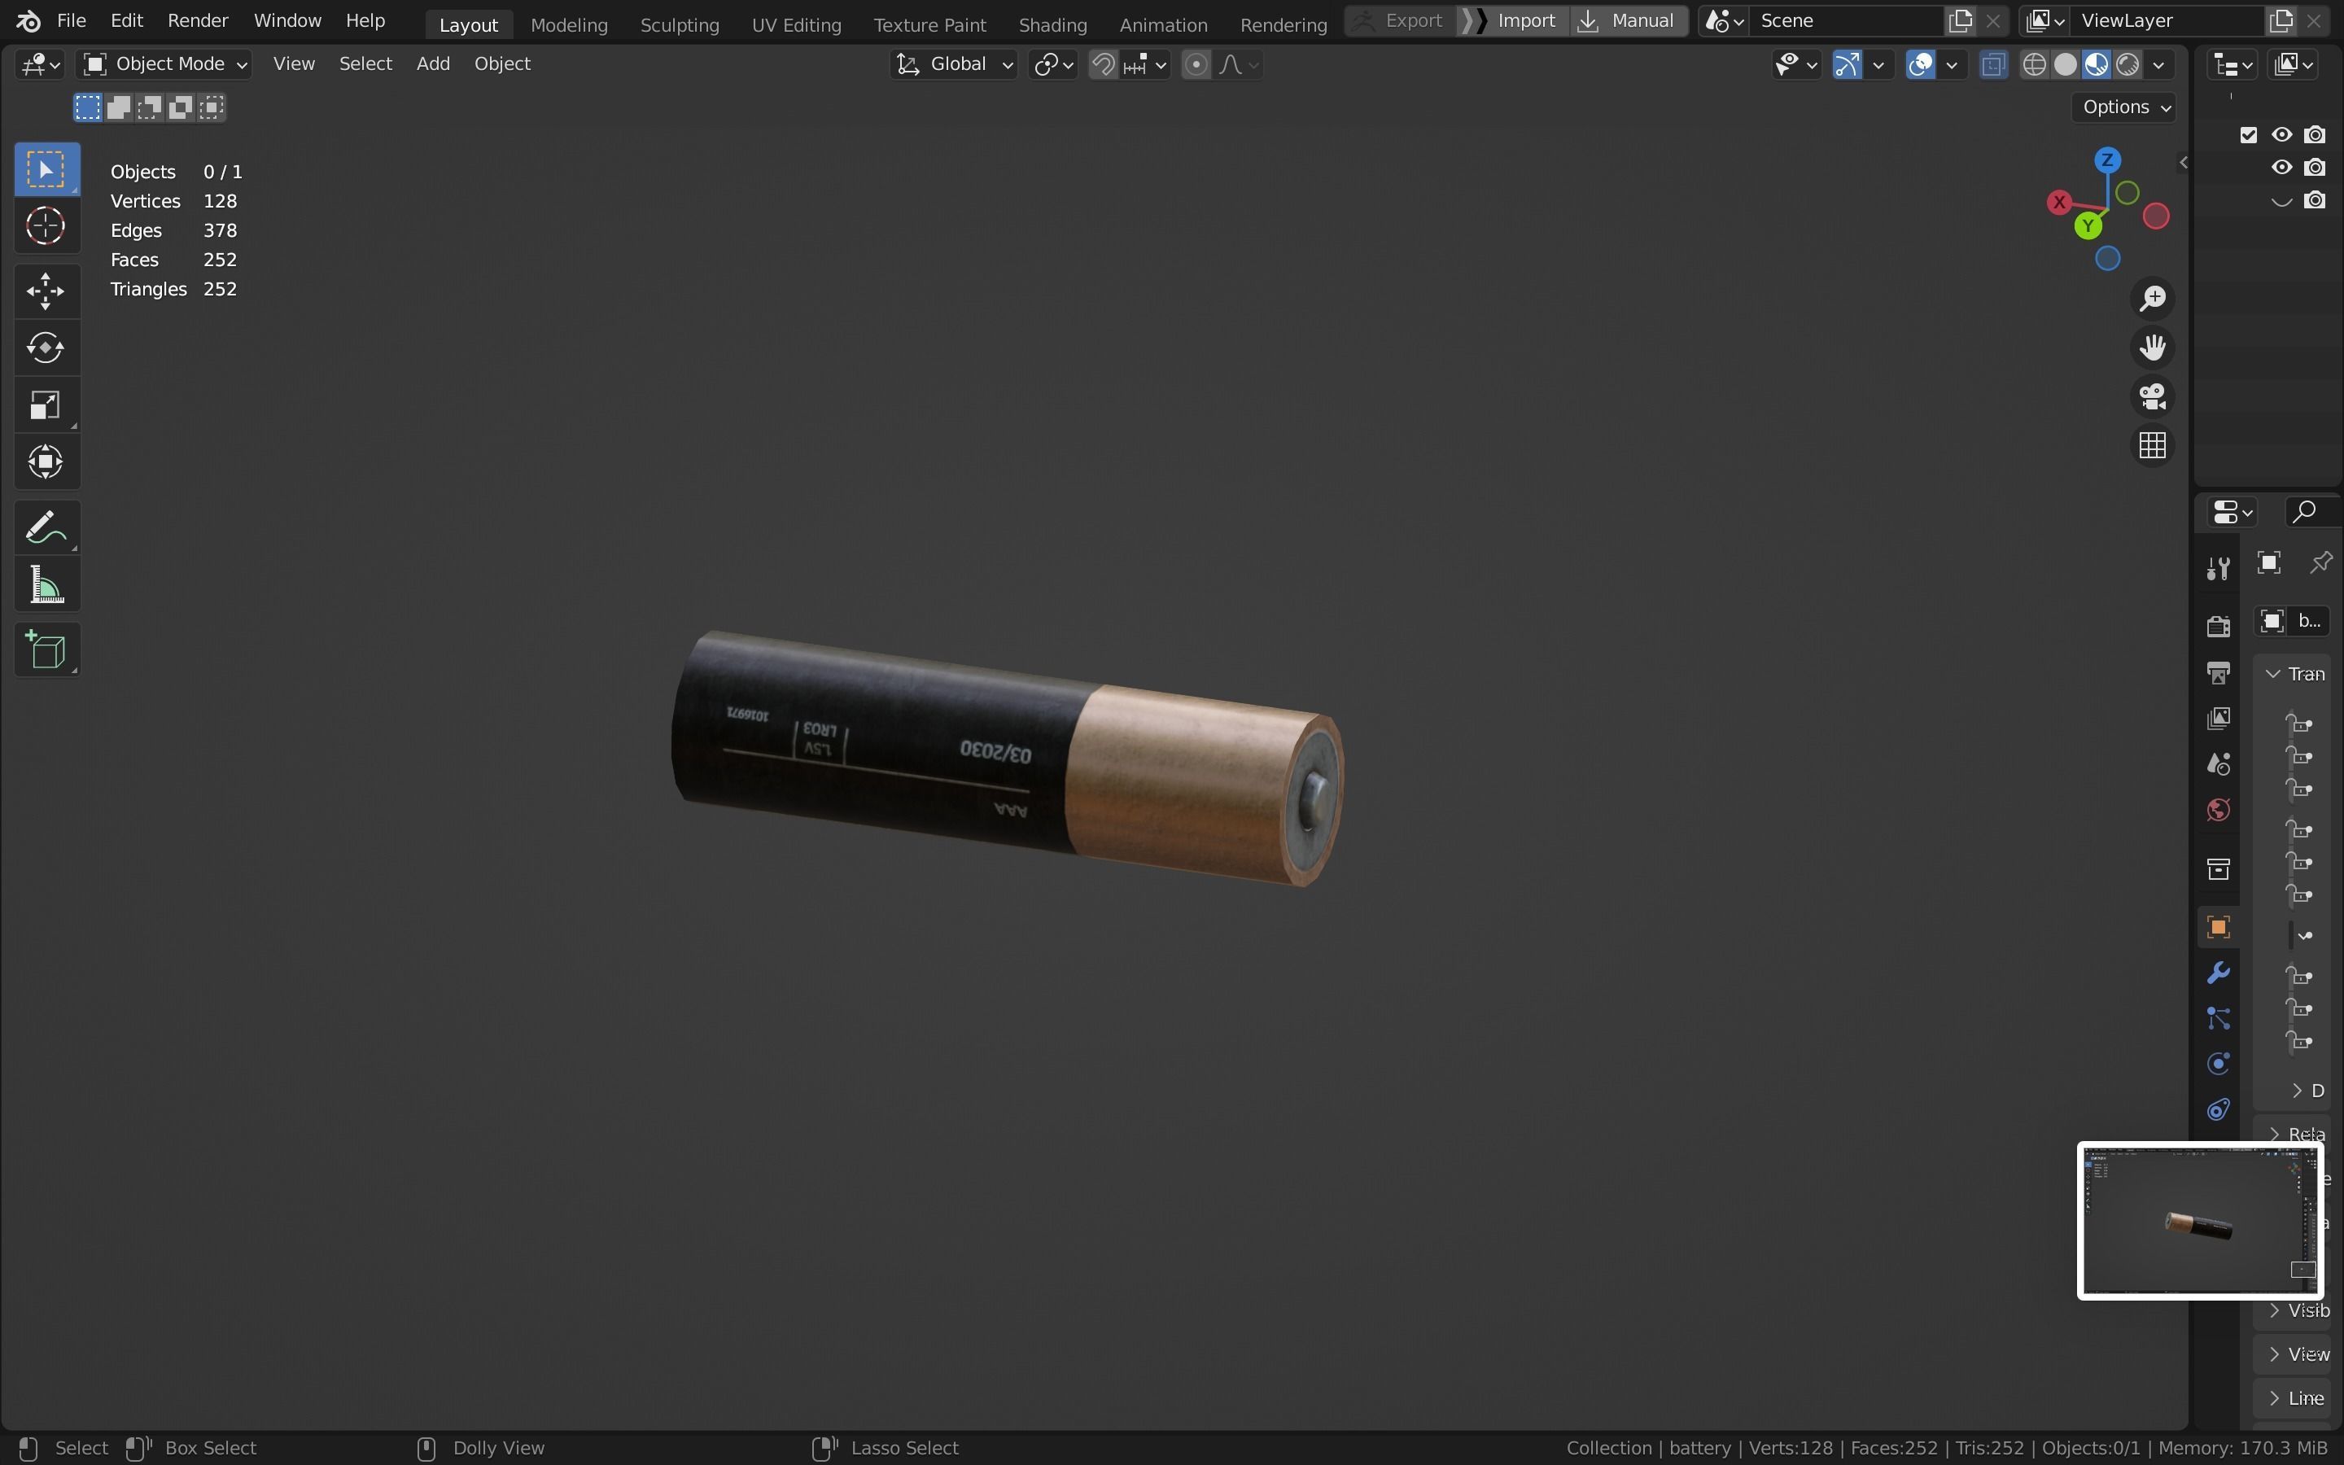Open the Physics properties tab

(x=2218, y=1064)
